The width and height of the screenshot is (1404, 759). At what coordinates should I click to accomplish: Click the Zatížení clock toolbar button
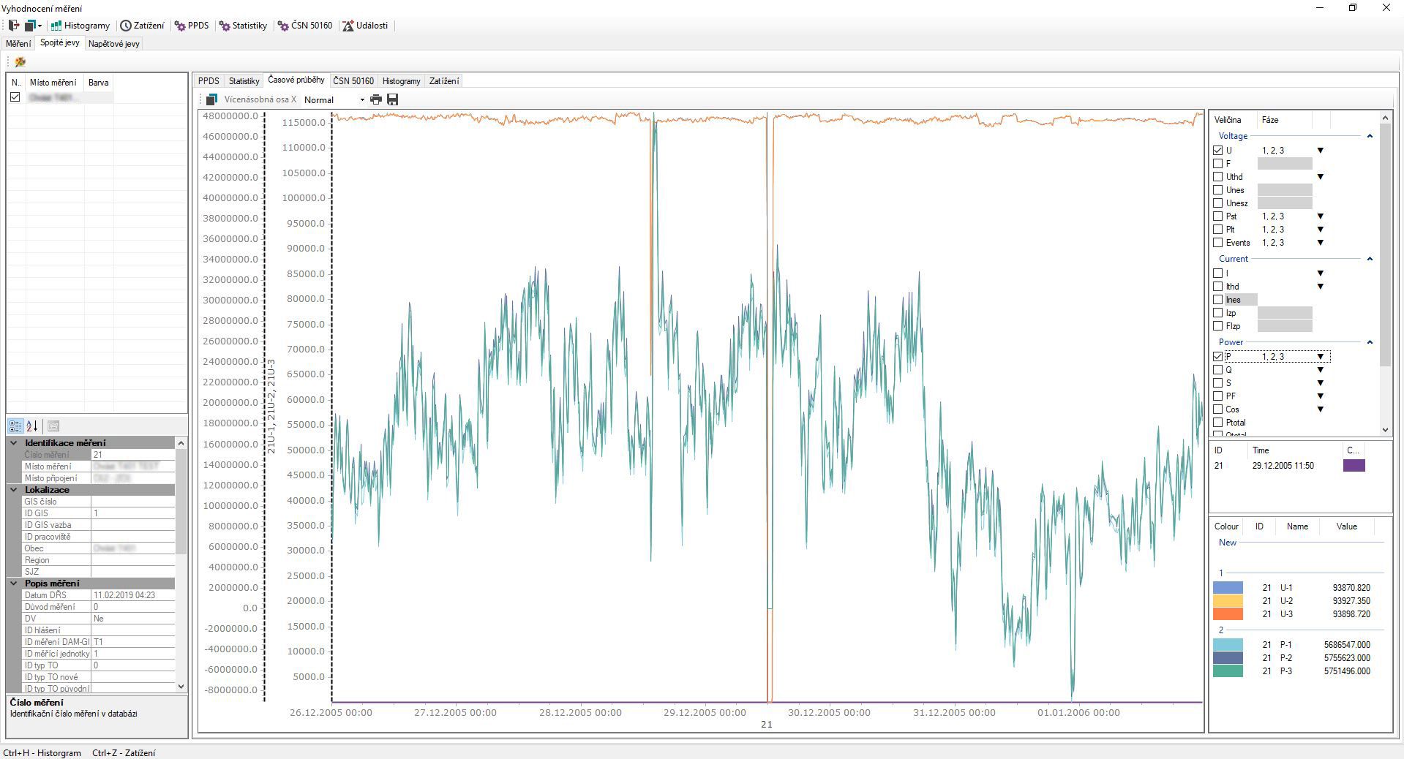coord(143,26)
